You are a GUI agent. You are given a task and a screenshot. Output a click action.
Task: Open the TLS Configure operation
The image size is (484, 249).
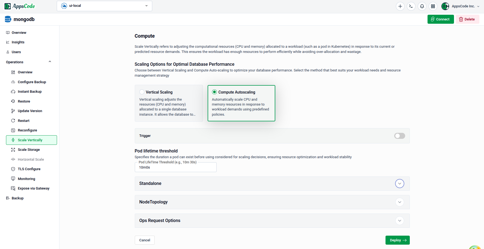pos(29,169)
